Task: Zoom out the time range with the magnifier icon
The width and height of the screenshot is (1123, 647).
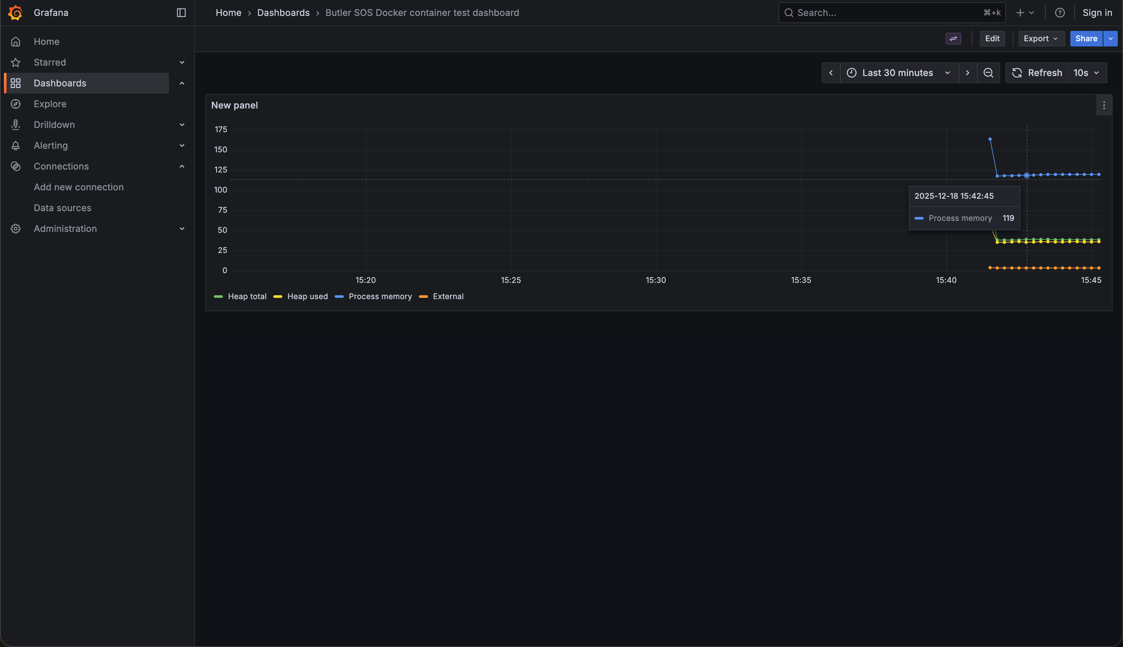Action: (988, 72)
